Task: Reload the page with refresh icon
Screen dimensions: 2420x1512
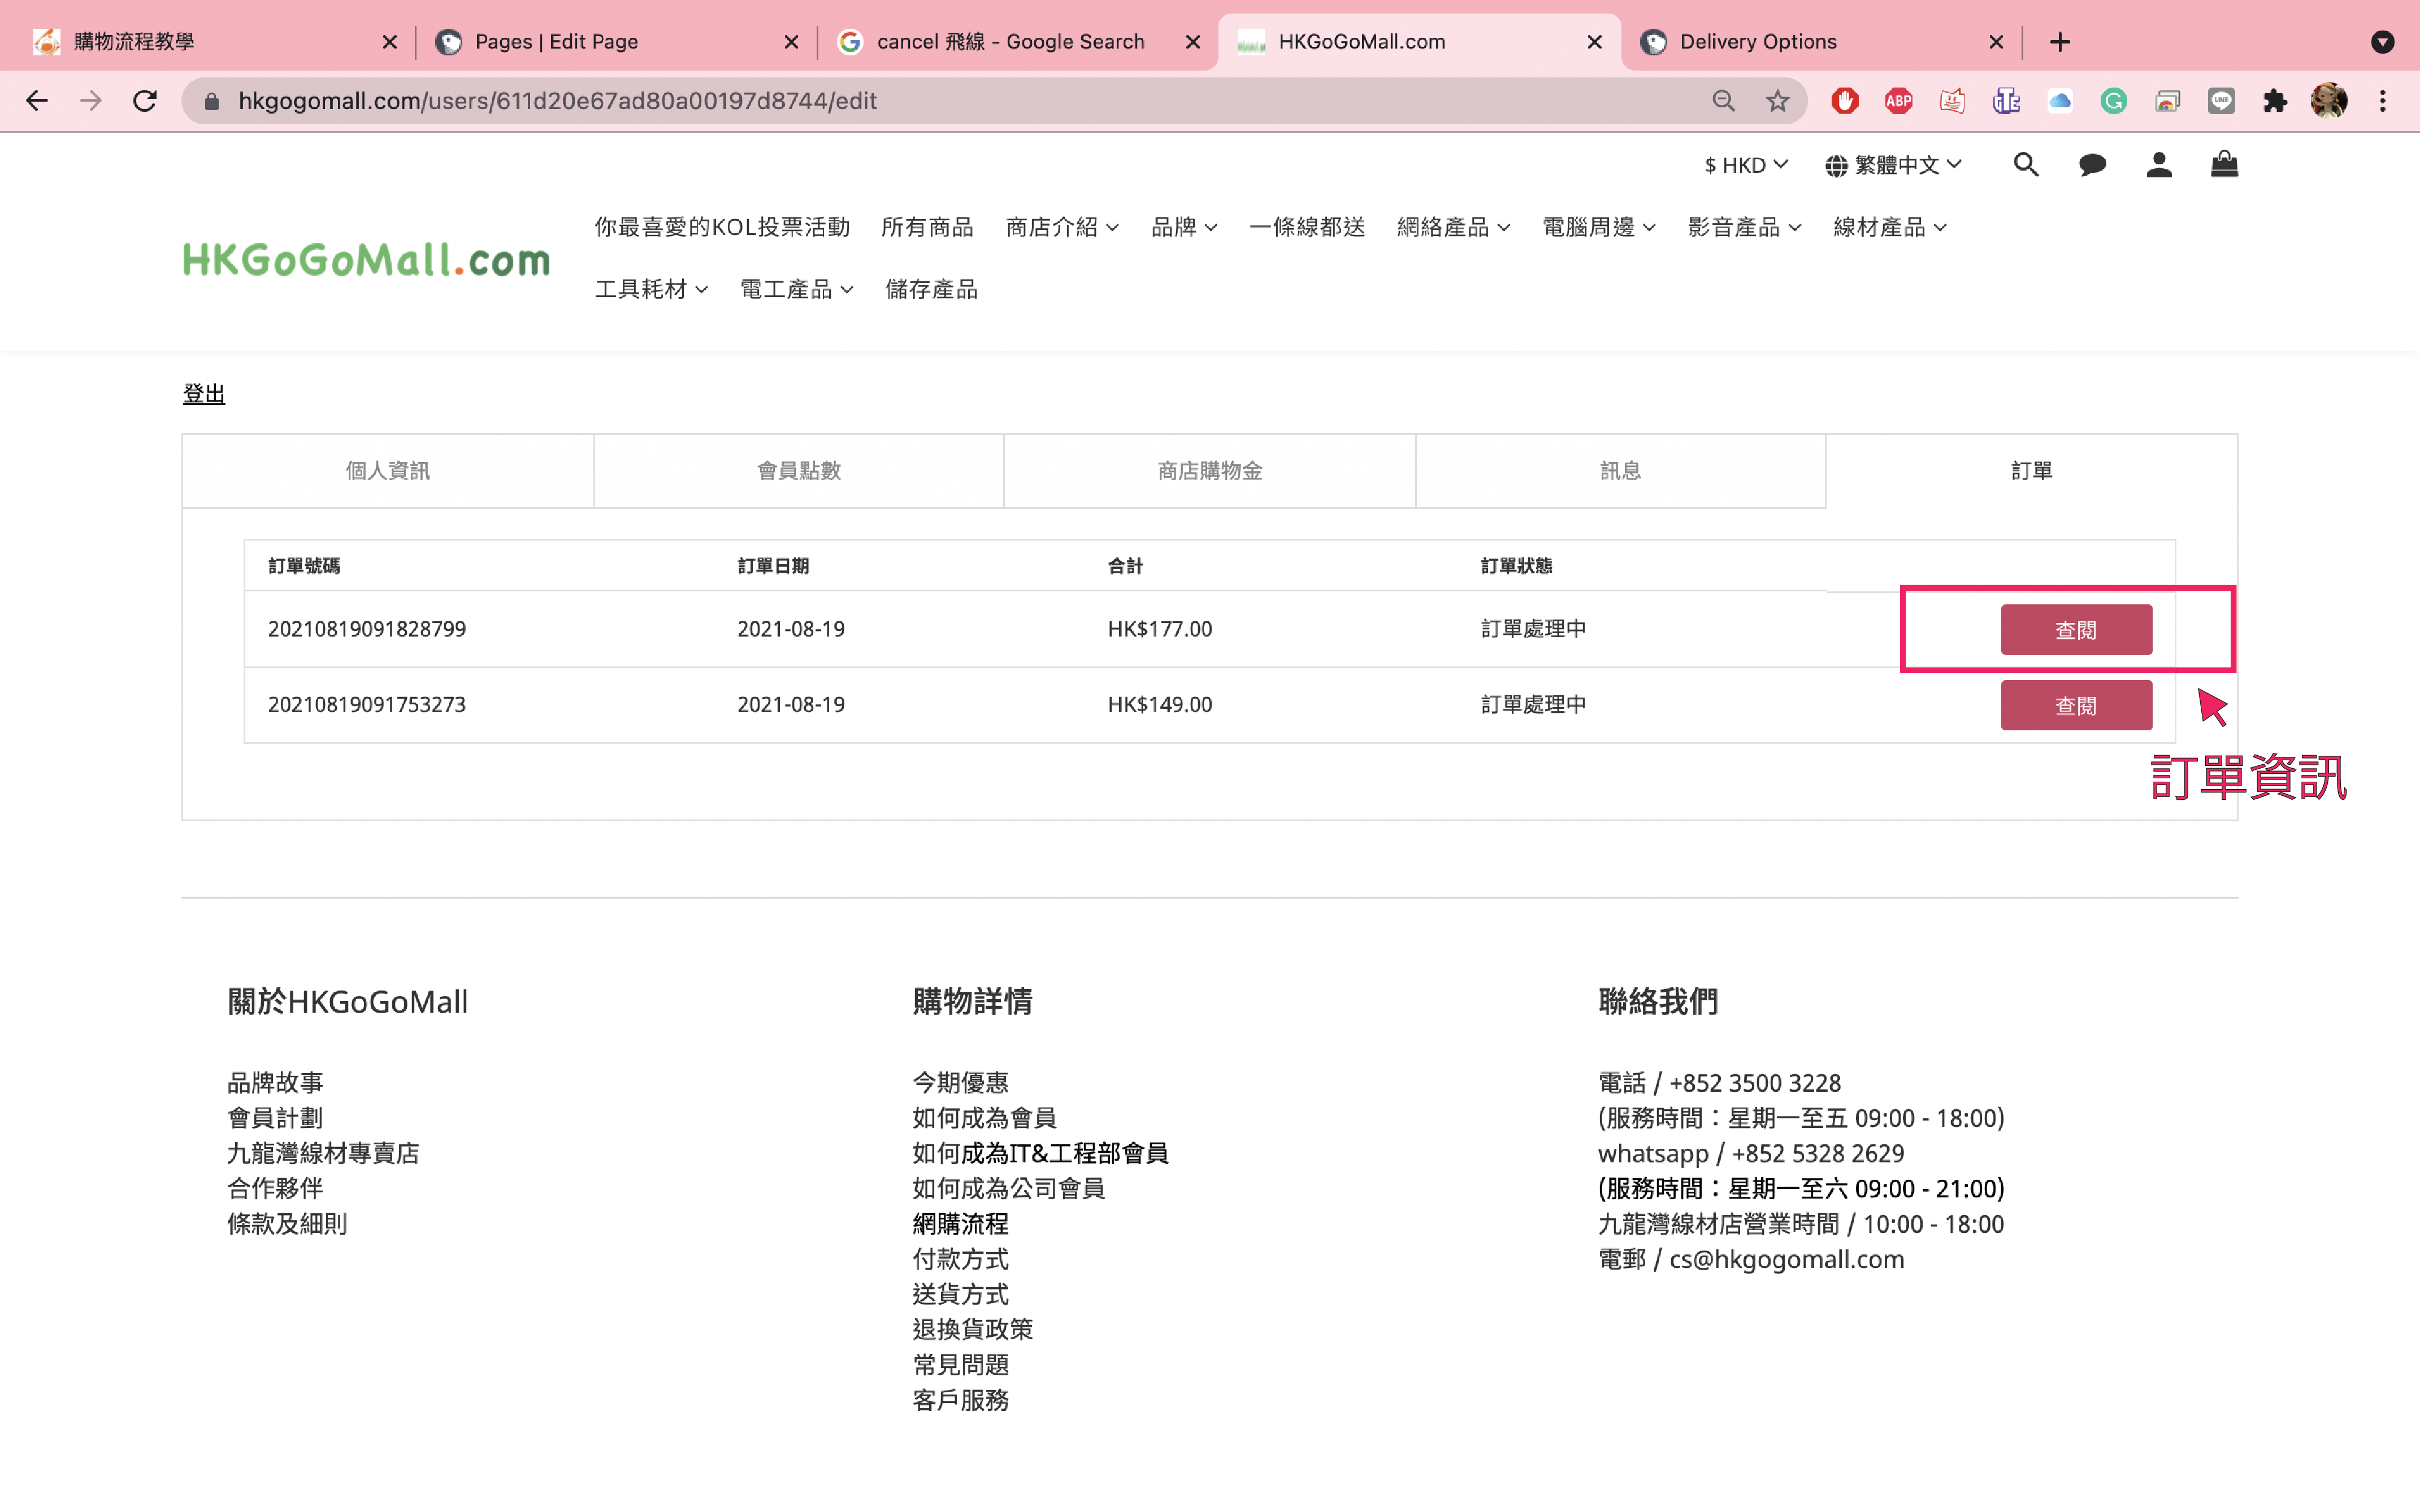Action: 145,101
